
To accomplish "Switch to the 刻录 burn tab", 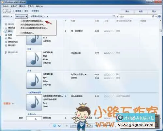I will 141,11.
